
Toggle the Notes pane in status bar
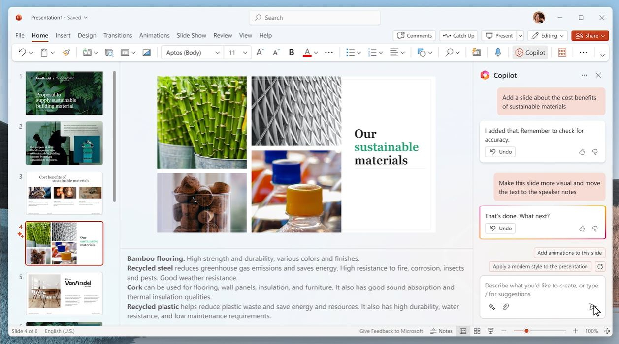441,331
